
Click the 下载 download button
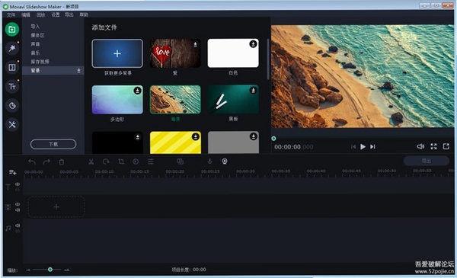coord(53,144)
